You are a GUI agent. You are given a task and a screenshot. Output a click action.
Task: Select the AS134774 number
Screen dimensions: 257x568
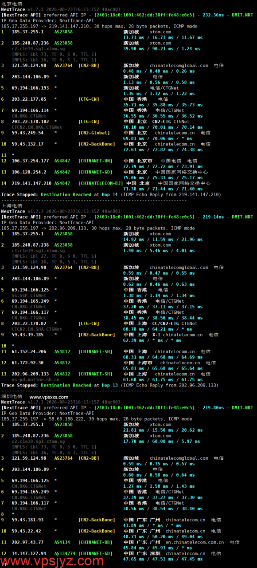(65, 553)
